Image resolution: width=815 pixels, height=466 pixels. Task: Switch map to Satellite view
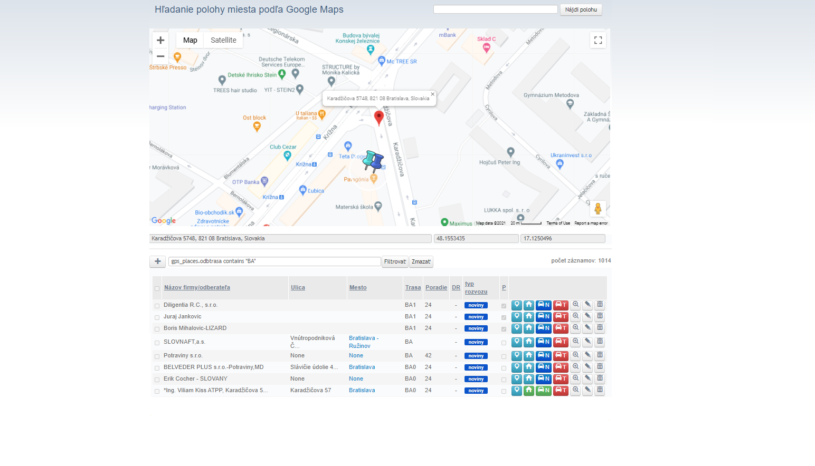(223, 40)
